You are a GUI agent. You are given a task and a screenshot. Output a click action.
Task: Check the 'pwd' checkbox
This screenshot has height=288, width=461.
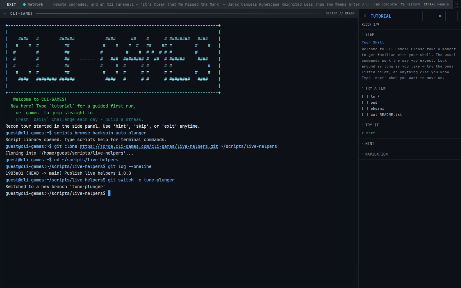(x=365, y=102)
